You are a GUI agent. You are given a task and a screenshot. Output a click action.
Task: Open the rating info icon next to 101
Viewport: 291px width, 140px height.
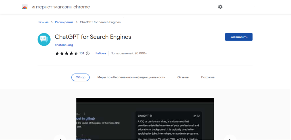(88, 54)
